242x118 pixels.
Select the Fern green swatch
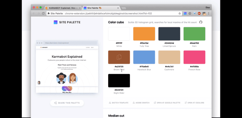click(195, 34)
